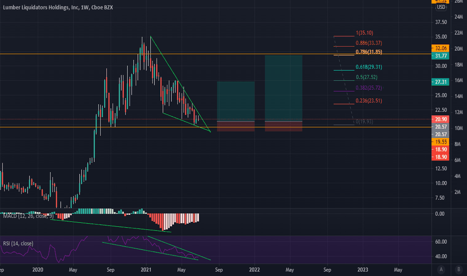Select the 0.886(33.37) Fibonacci level label
The height and width of the screenshot is (276, 467).
(x=369, y=43)
